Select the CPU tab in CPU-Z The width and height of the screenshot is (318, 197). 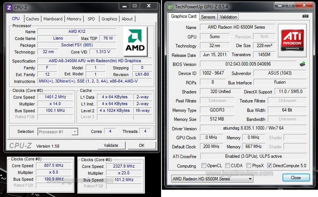tap(15, 19)
